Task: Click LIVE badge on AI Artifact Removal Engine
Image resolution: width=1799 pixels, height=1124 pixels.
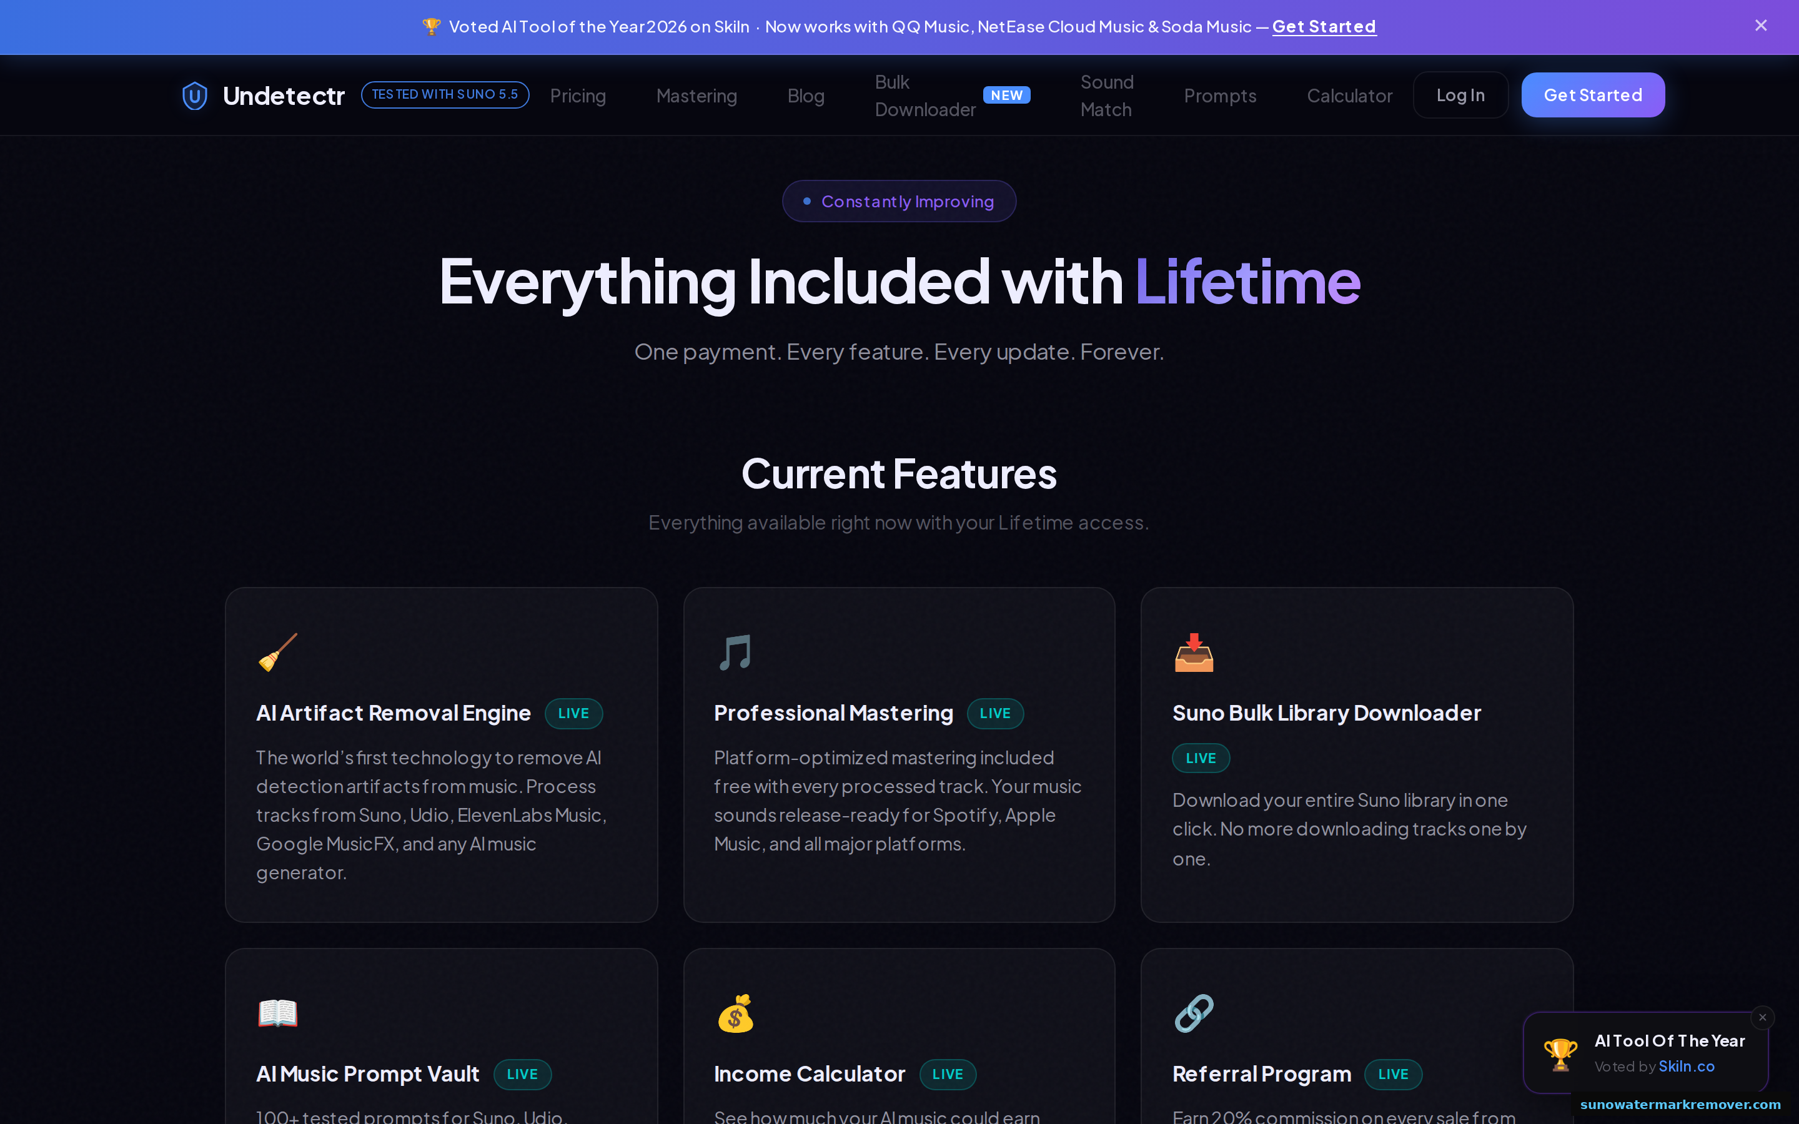Action: coord(573,714)
